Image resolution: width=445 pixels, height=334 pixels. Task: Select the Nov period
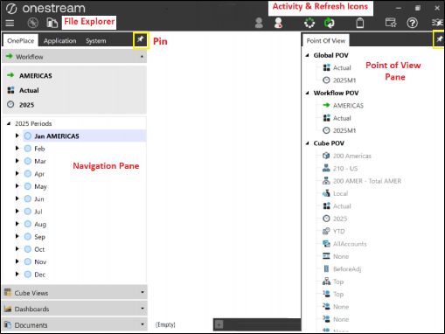[40, 262]
